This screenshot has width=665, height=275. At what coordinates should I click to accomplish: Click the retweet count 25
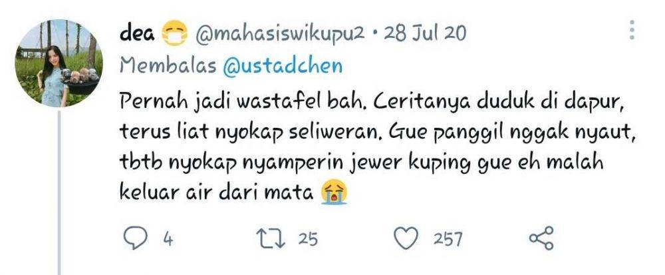pyautogui.click(x=308, y=239)
